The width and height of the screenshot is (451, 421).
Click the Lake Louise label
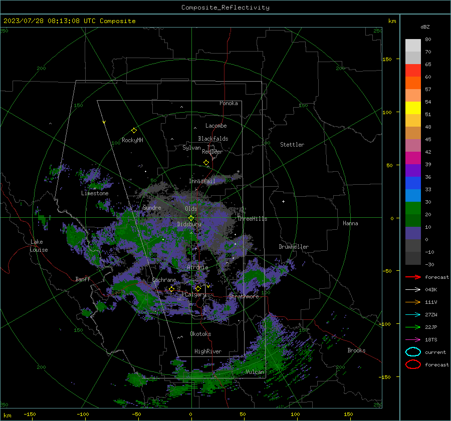39,246
